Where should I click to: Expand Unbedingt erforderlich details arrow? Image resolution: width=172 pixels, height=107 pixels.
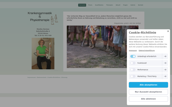point(165,56)
